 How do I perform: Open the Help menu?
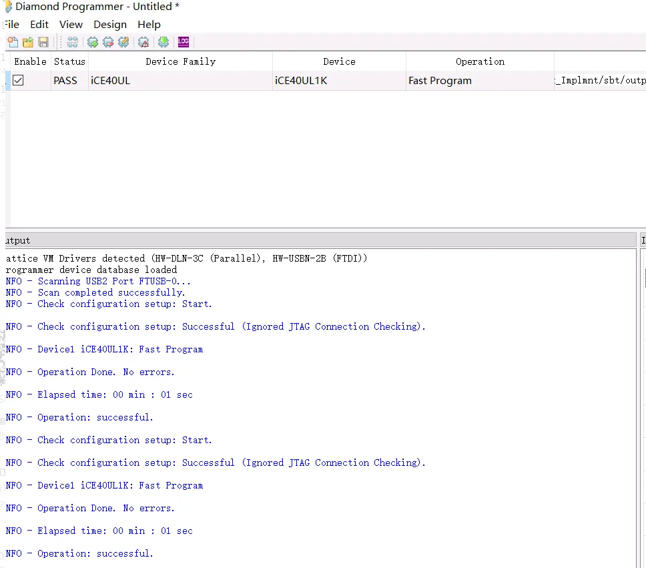(x=149, y=24)
